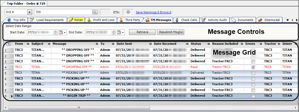Check the Errors box in row 8

pyautogui.click(x=253, y=90)
